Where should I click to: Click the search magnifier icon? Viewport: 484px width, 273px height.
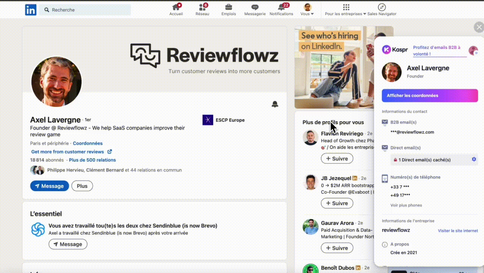[x=47, y=10]
